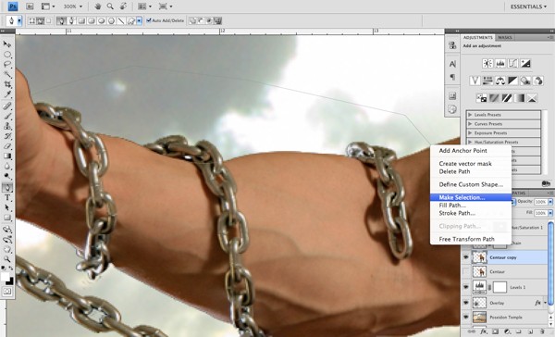
Task: Select the Type tool
Action: tap(7, 198)
